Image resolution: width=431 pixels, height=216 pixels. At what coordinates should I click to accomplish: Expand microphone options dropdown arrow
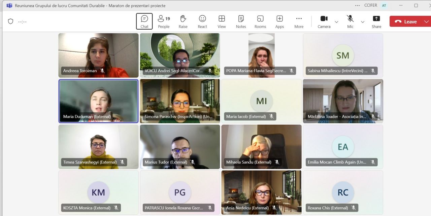363,22
